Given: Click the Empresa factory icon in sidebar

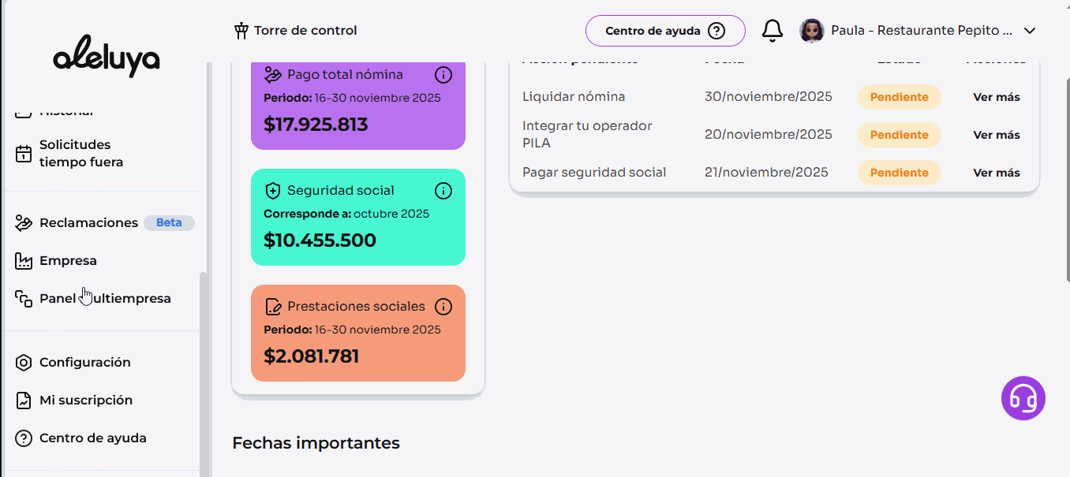Looking at the screenshot, I should click(24, 261).
